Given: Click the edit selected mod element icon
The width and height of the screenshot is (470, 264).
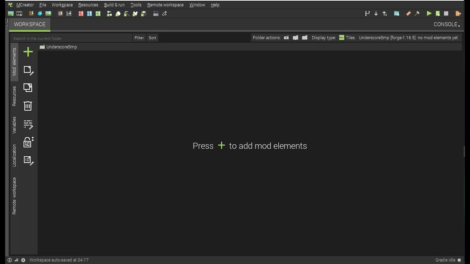Looking at the screenshot, I should (x=28, y=70).
